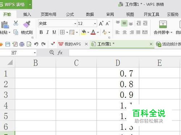
Task: Apply yellow fill color bucket
Action: pos(84,32)
